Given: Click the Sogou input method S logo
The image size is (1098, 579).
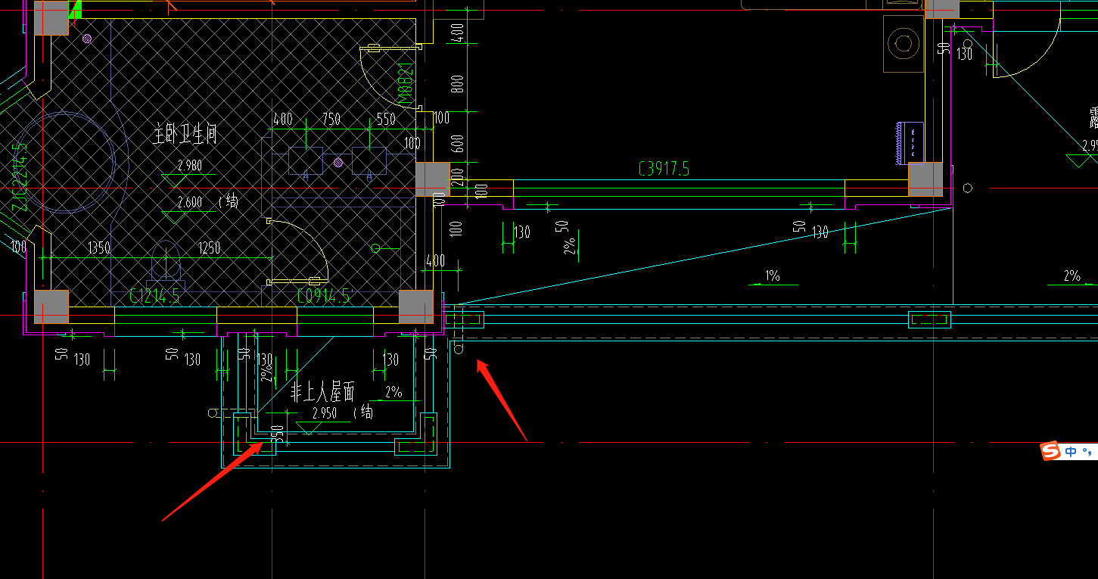Looking at the screenshot, I should pos(1050,451).
